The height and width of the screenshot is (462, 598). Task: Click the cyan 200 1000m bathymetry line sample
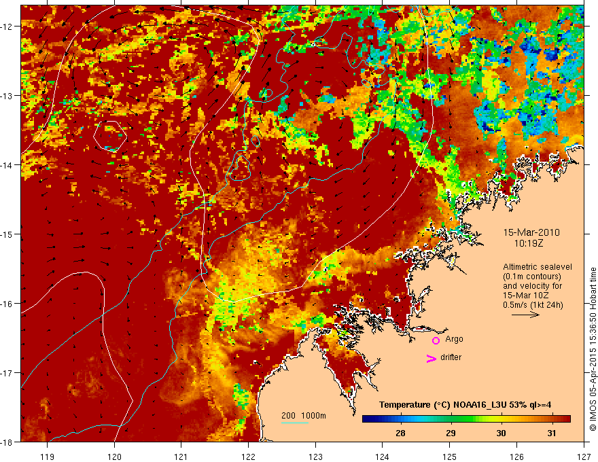[295, 423]
